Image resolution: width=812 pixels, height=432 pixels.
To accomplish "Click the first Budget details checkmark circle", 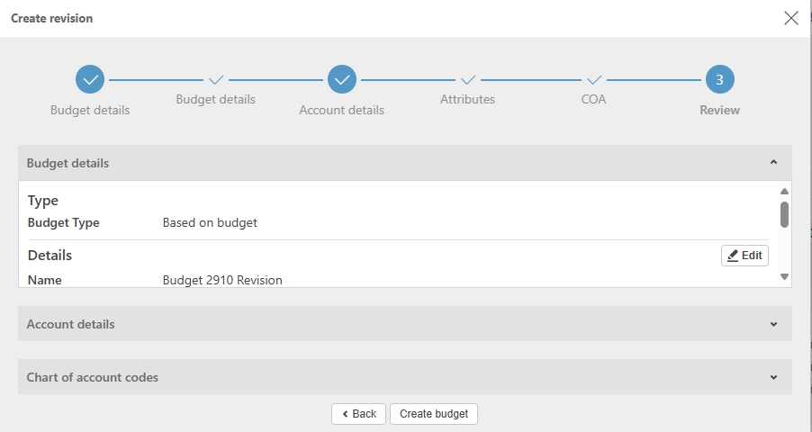I will [x=90, y=80].
